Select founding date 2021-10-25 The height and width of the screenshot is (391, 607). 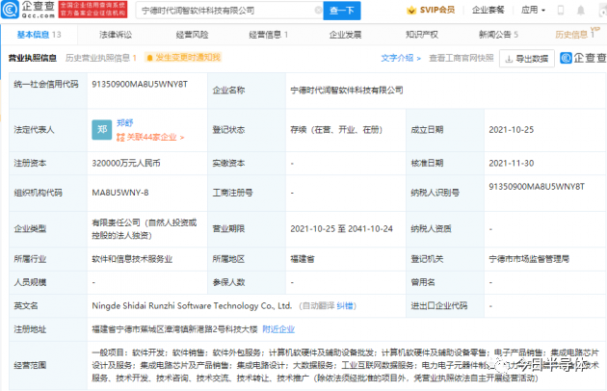click(x=512, y=130)
